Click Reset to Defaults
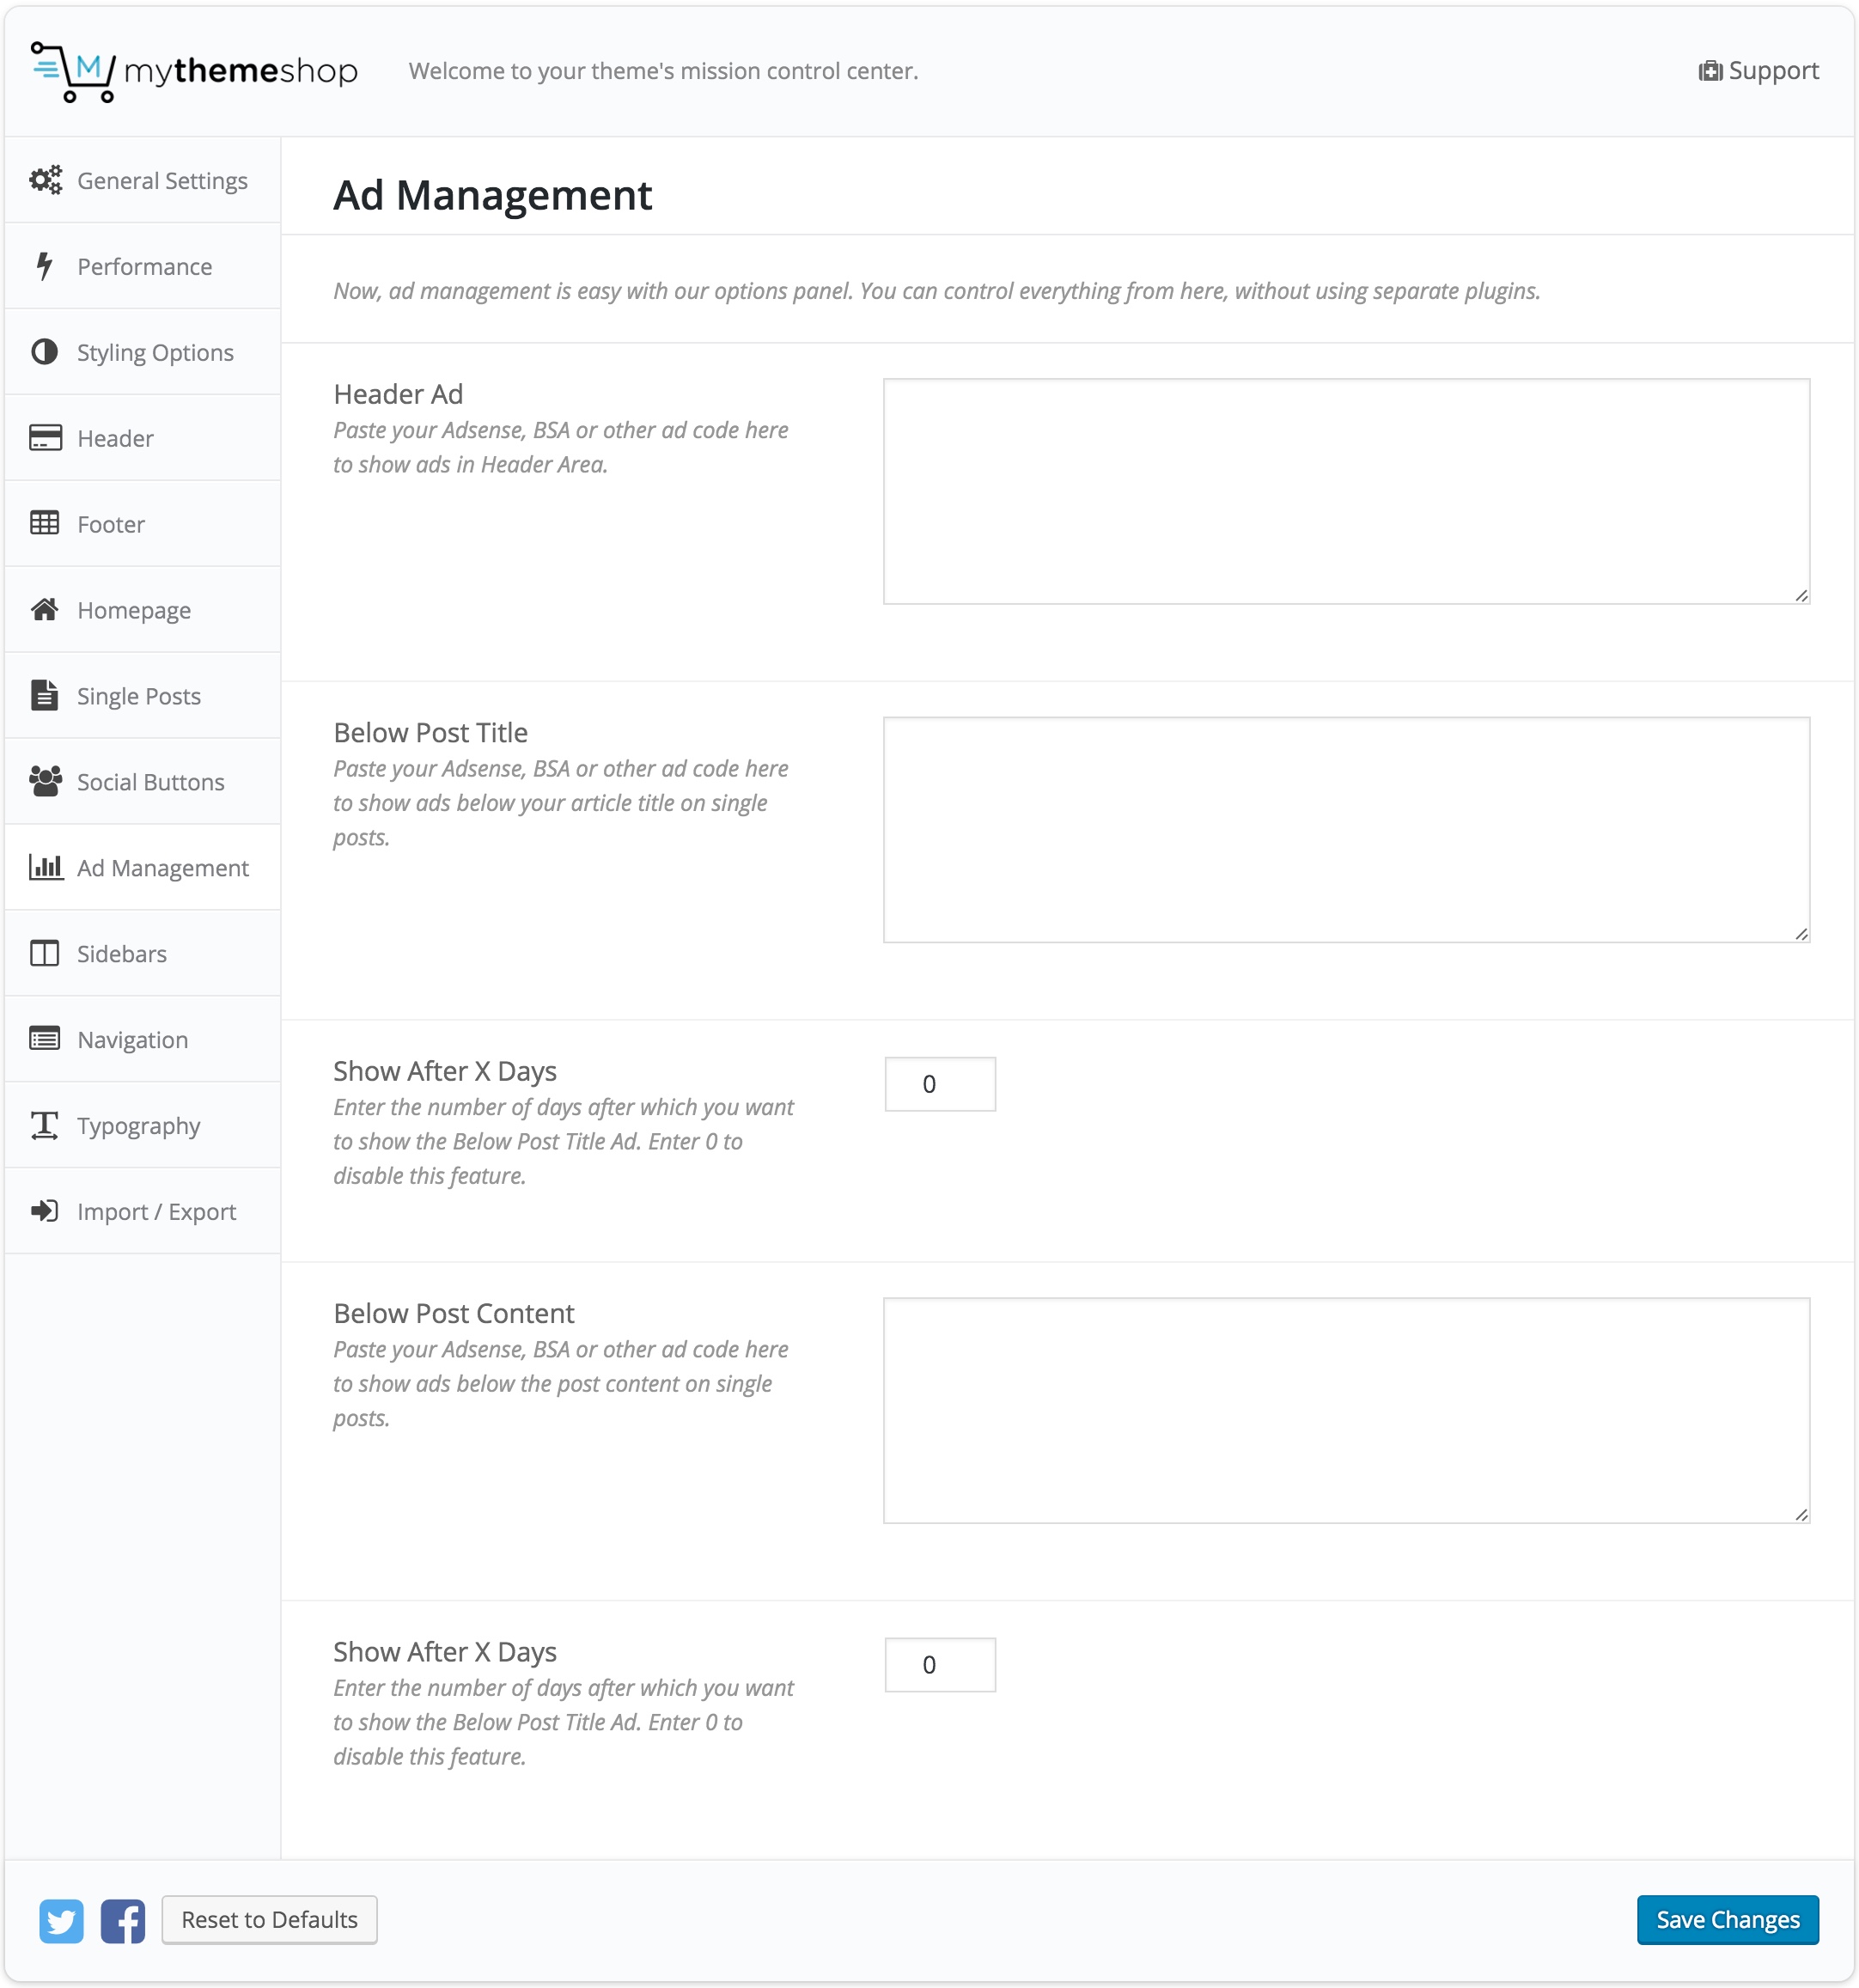This screenshot has width=1859, height=1988. 269,1920
